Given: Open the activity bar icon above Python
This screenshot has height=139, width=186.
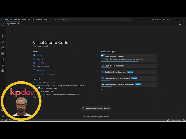Looking at the screenshot, I should click(x=3, y=65).
